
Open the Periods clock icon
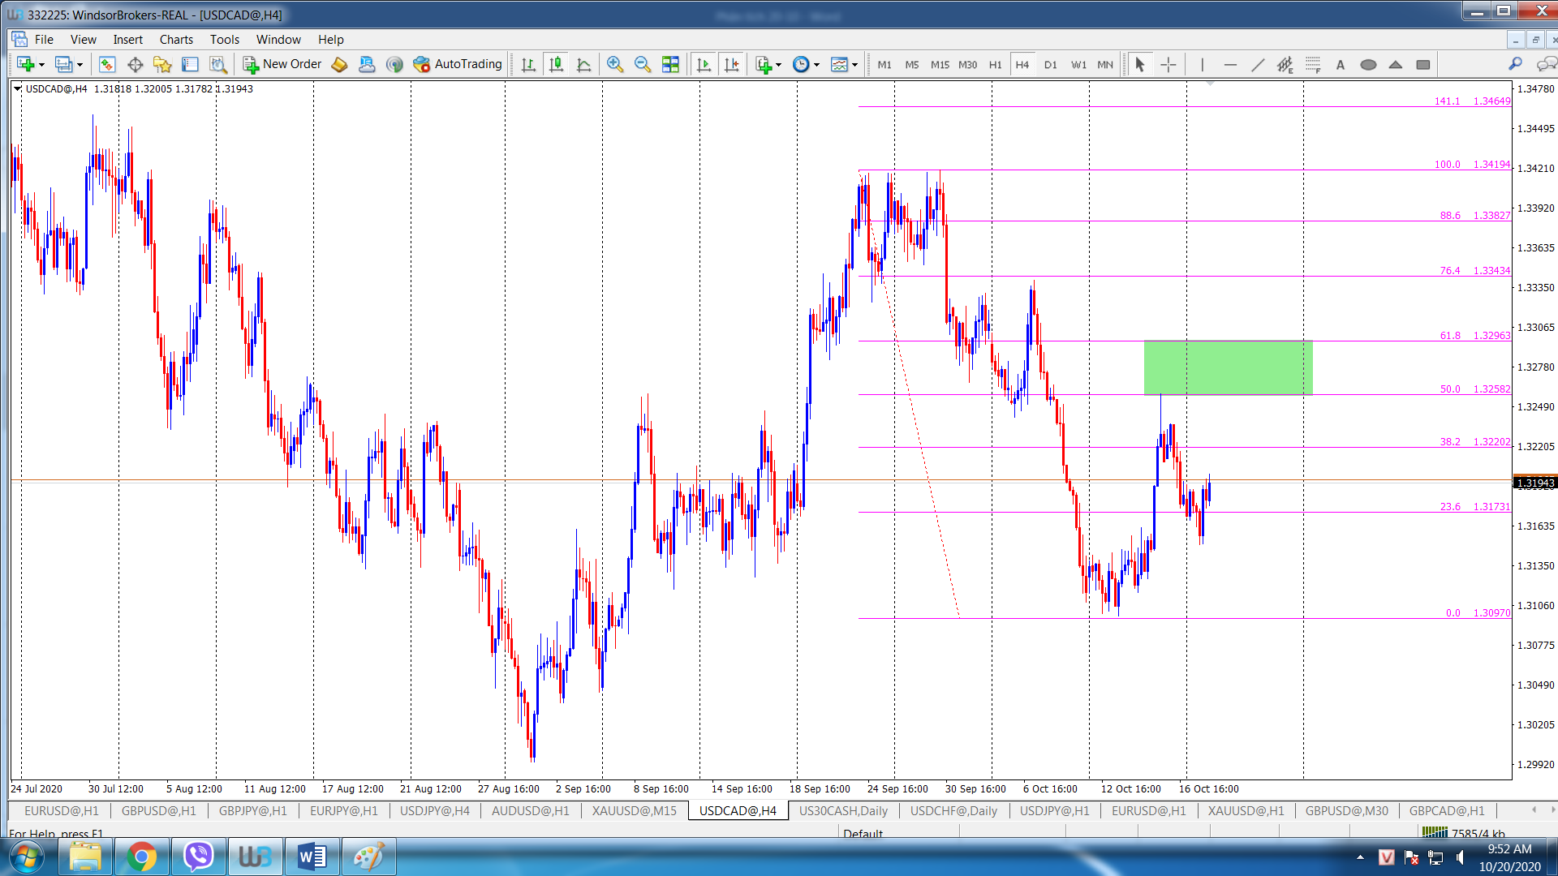point(801,64)
